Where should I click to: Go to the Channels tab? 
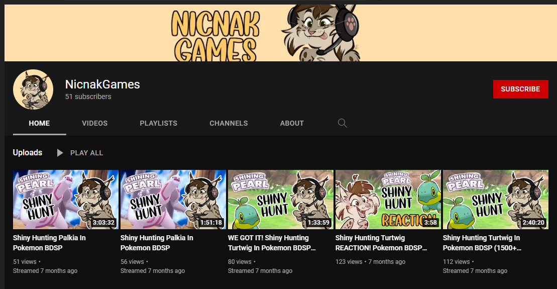(x=229, y=123)
